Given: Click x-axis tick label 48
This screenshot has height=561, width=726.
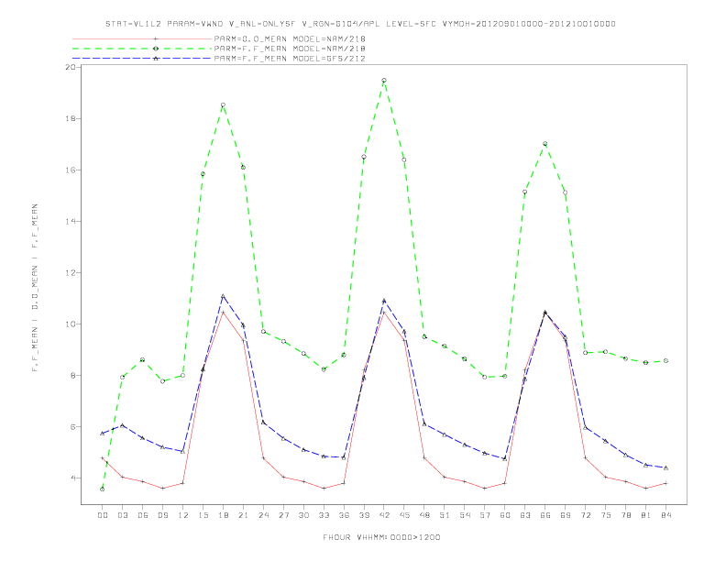Looking at the screenshot, I should point(424,515).
